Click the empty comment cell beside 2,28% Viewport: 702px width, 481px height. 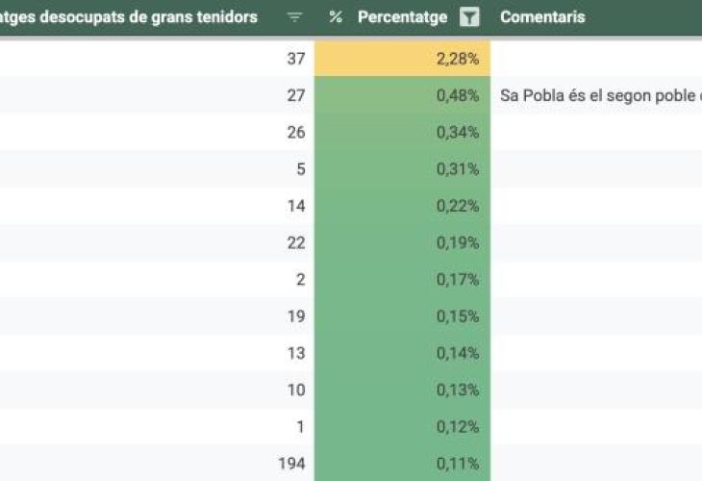click(596, 59)
